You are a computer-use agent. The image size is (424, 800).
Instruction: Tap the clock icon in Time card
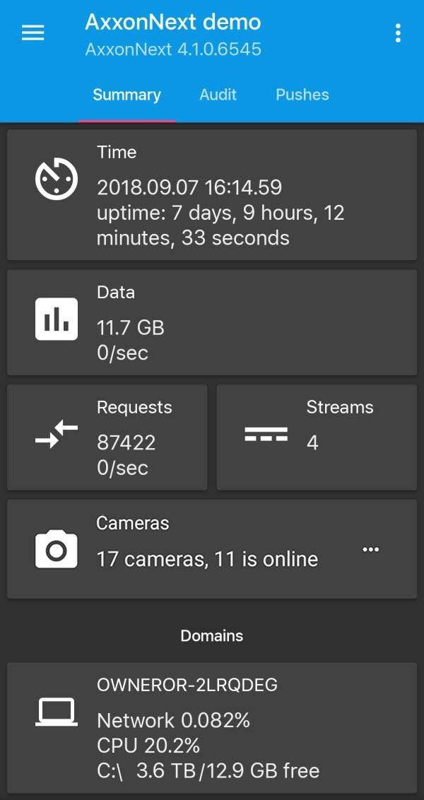[x=57, y=180]
